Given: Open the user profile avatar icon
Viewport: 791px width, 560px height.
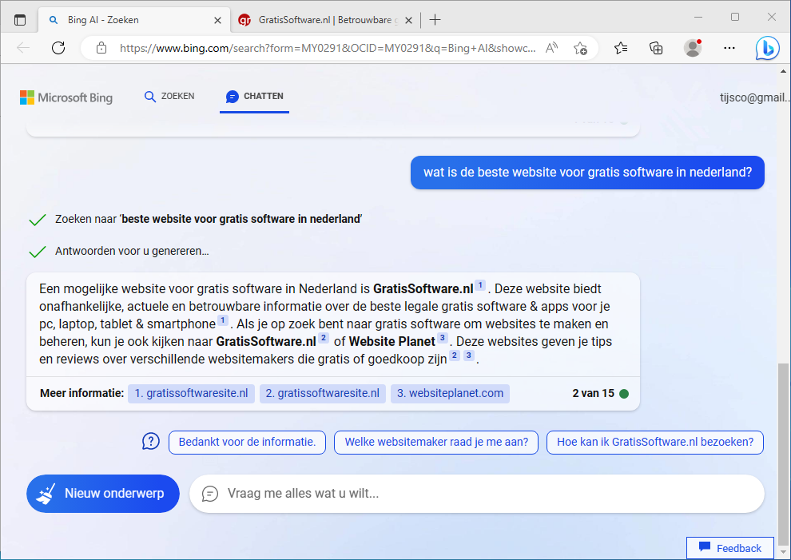Looking at the screenshot, I should (693, 48).
